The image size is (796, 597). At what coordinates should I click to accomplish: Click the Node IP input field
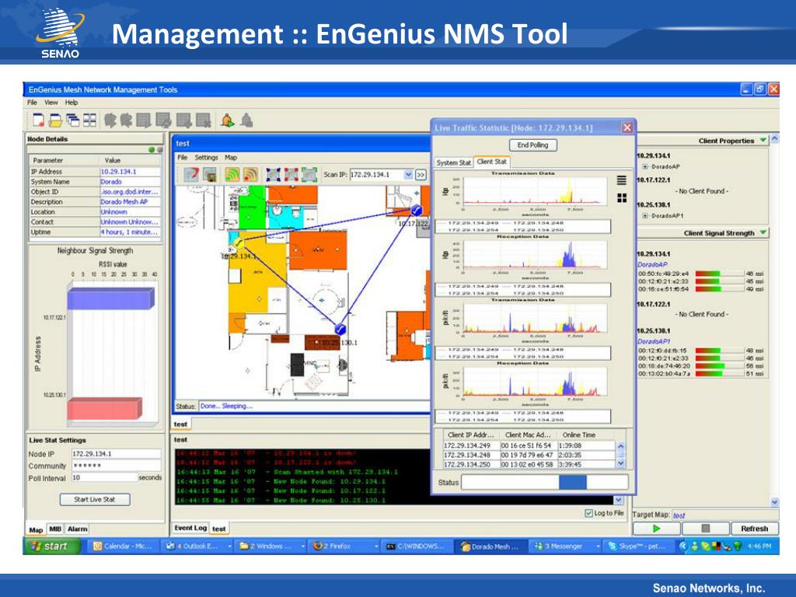116,454
